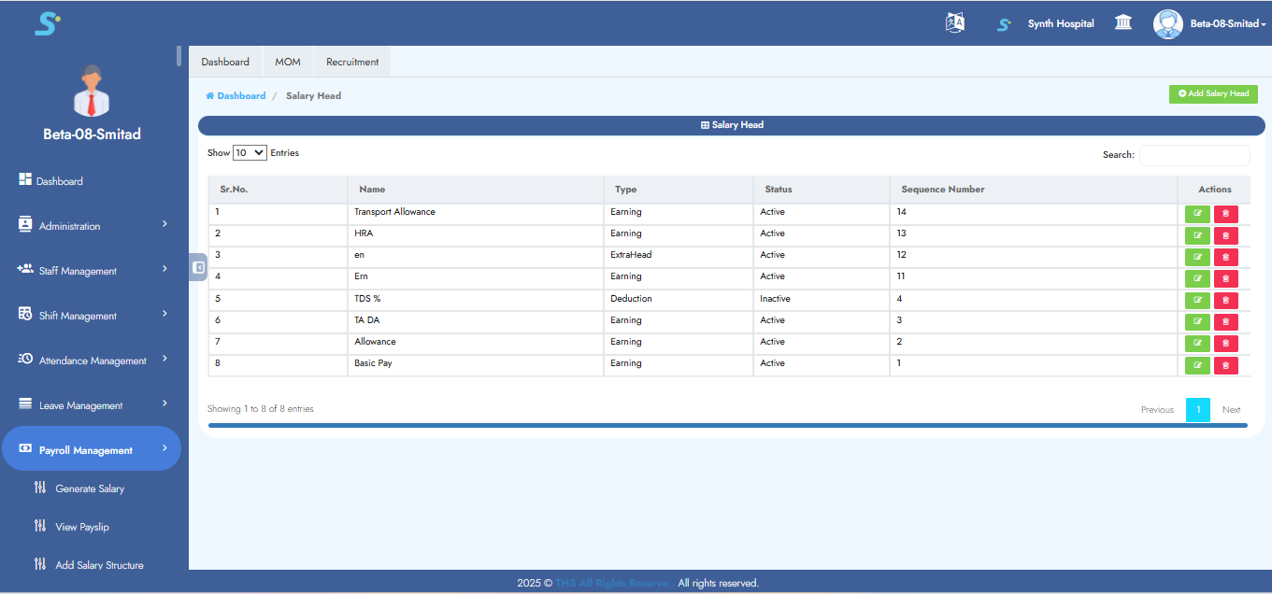Image resolution: width=1272 pixels, height=594 pixels.
Task: Click the Dashboard breadcrumb link
Action: coord(241,95)
